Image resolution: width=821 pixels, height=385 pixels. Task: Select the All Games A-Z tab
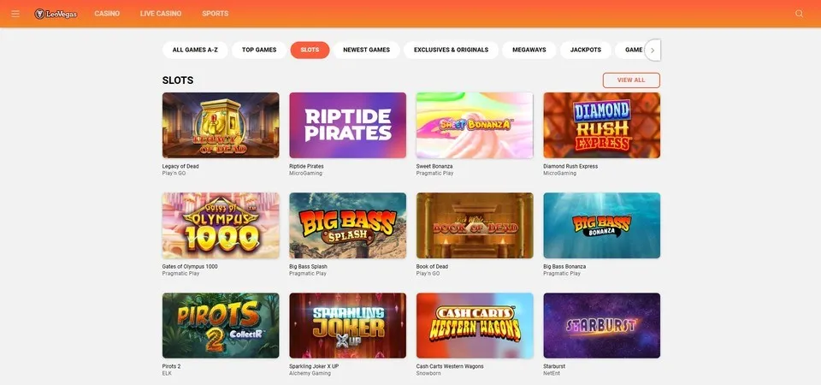(x=195, y=50)
